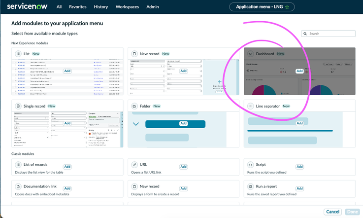Click the Dashboard gauge icon
363x218 pixels.
pos(251,54)
